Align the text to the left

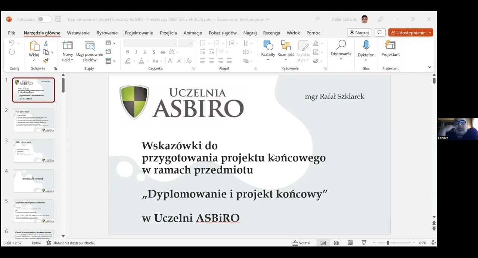click(x=203, y=61)
